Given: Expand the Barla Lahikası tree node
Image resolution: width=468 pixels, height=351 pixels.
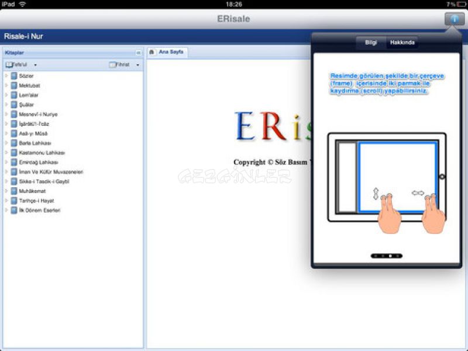Looking at the screenshot, I should 6,143.
